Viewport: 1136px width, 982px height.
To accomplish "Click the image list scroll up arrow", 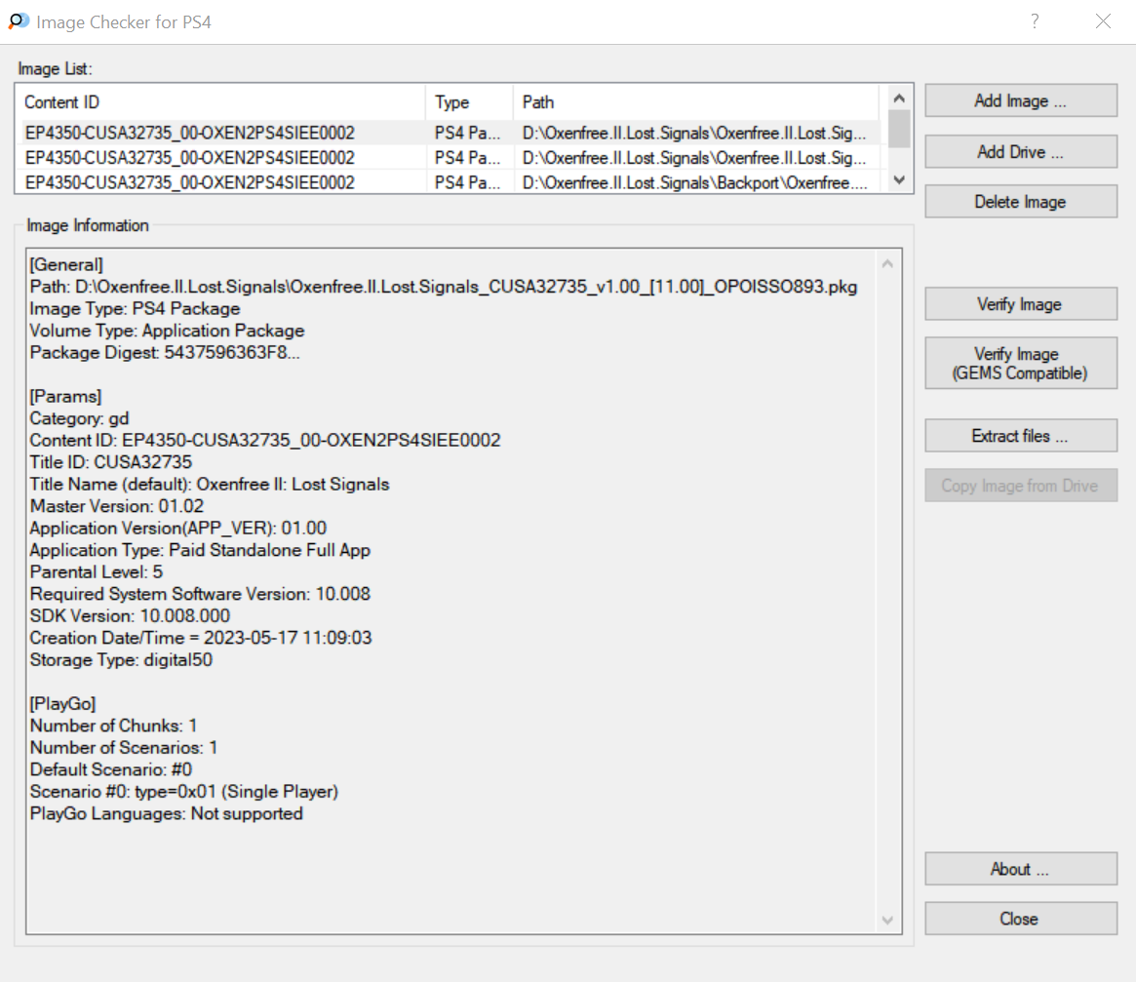I will (x=899, y=98).
